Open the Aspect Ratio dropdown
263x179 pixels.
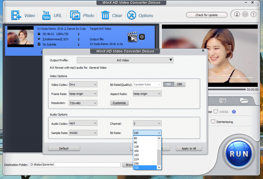[147, 94]
